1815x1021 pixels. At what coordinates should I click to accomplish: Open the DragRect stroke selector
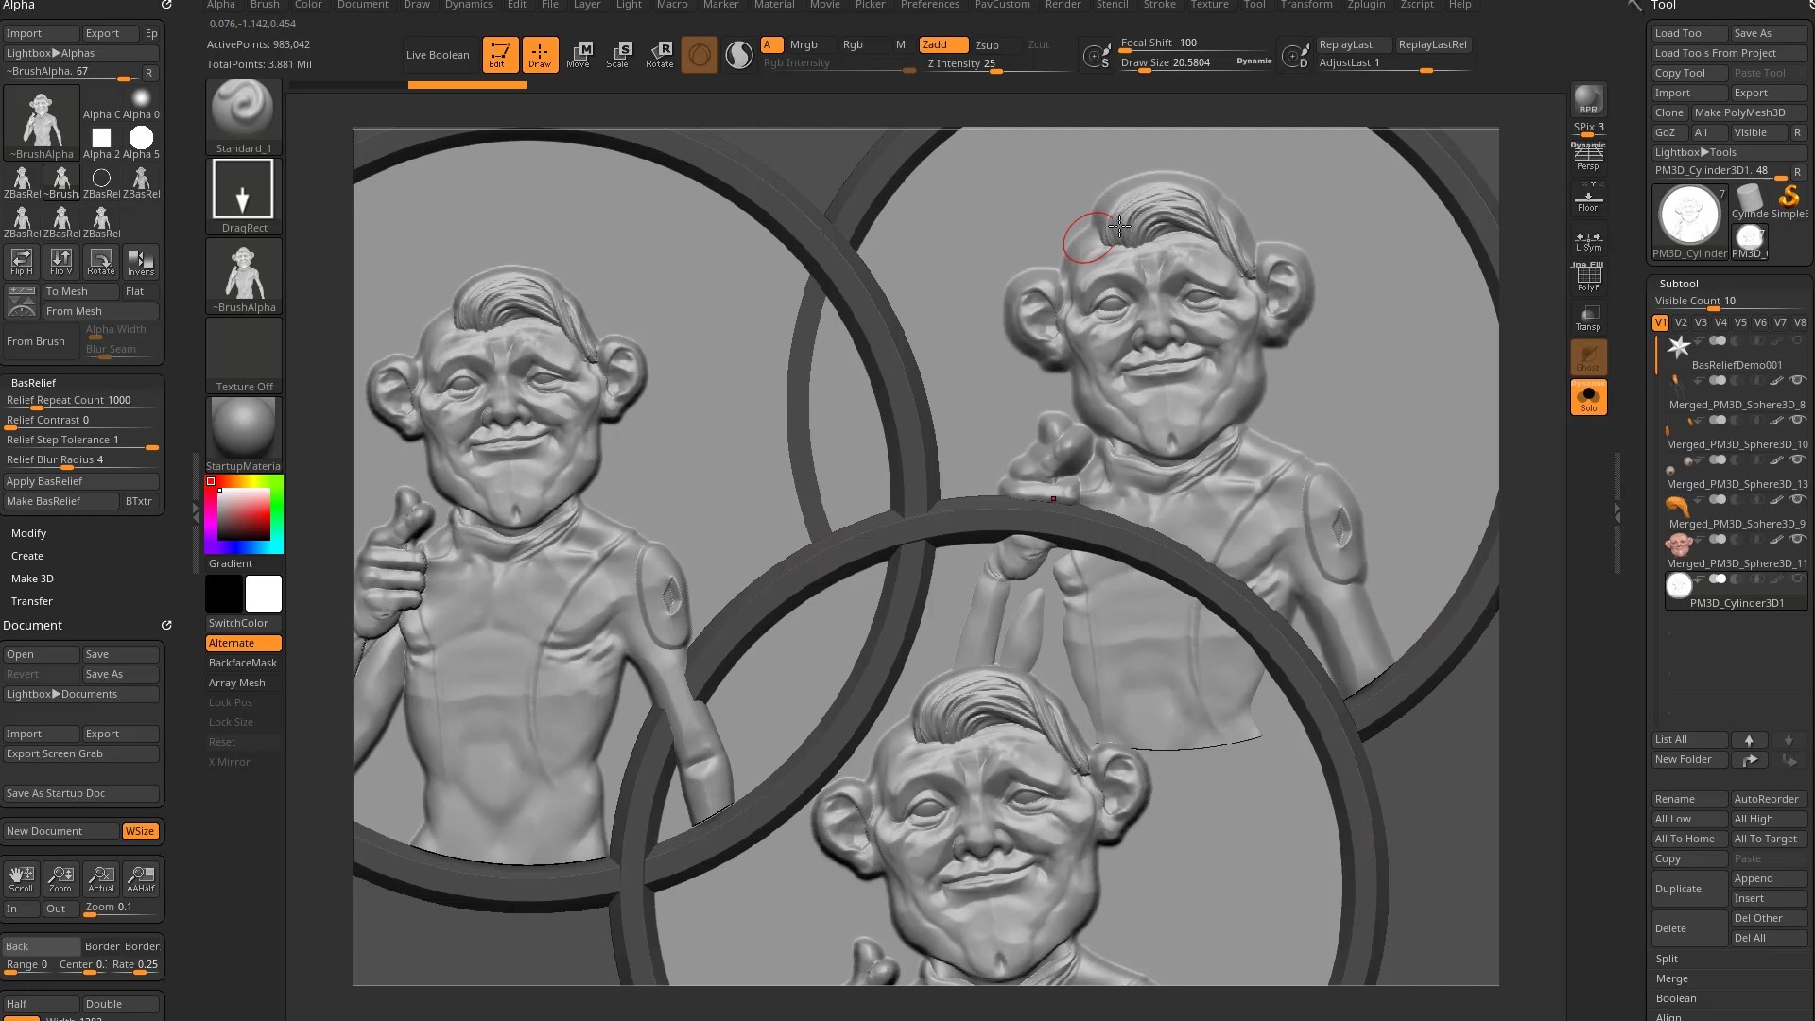click(x=244, y=197)
